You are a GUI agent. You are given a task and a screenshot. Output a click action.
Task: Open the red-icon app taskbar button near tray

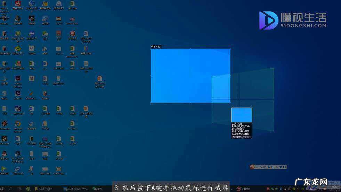coord(244,189)
